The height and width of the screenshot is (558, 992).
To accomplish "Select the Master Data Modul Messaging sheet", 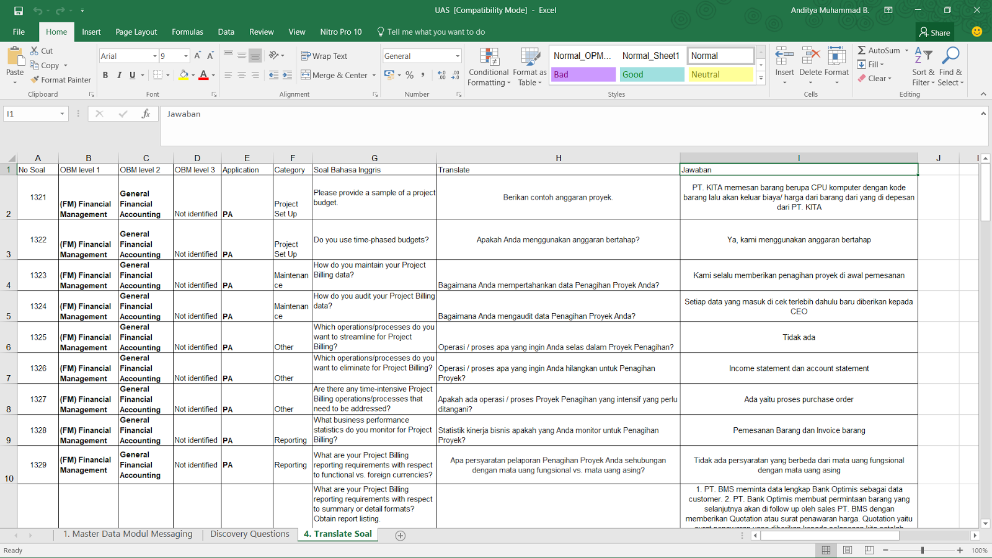I will (128, 534).
